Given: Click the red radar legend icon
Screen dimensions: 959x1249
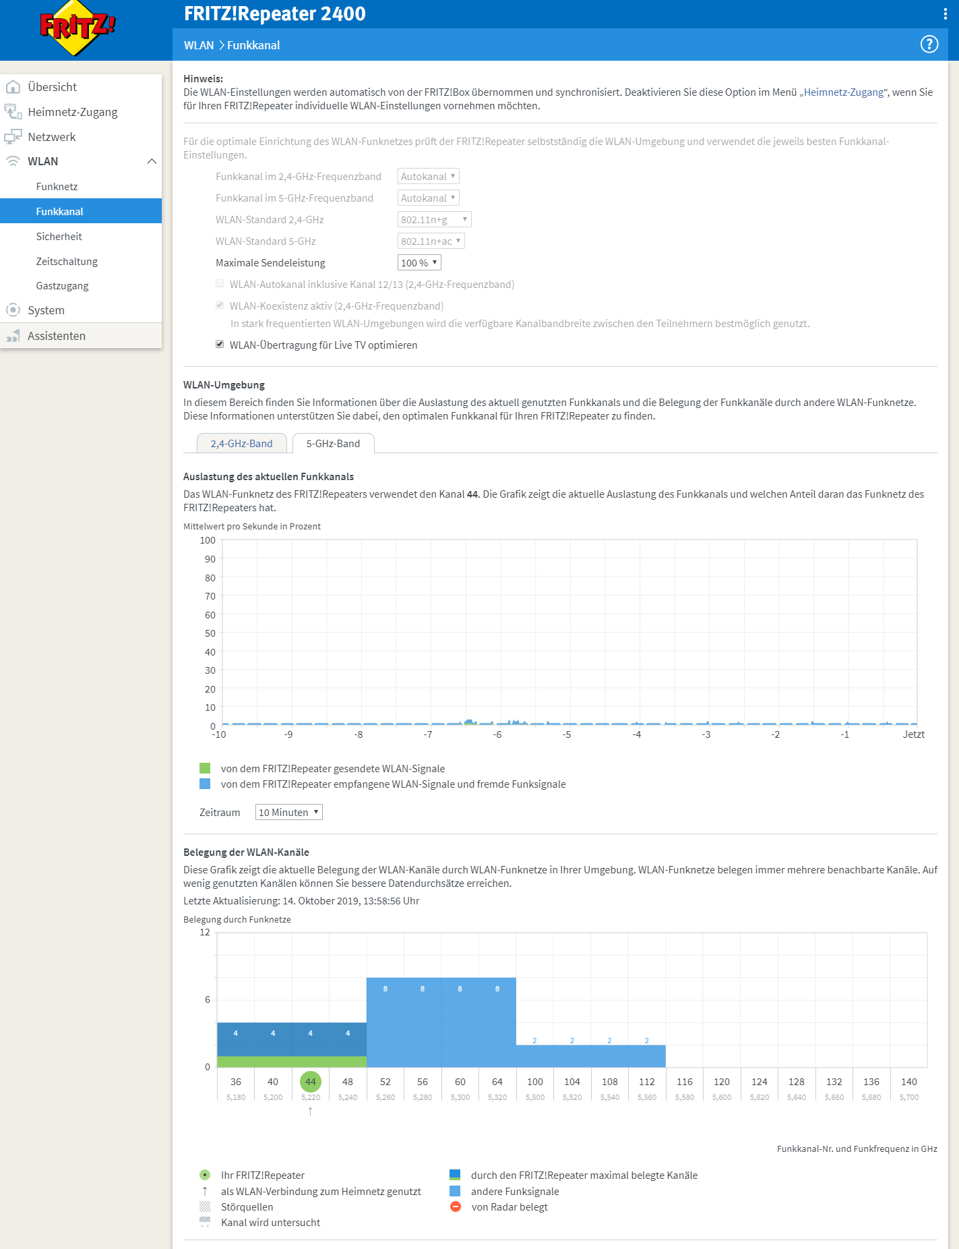Looking at the screenshot, I should pyautogui.click(x=456, y=1207).
